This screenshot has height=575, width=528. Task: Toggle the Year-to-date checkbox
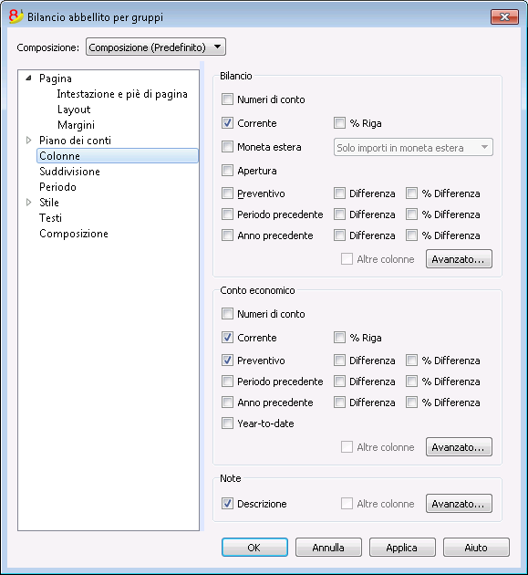tap(227, 423)
